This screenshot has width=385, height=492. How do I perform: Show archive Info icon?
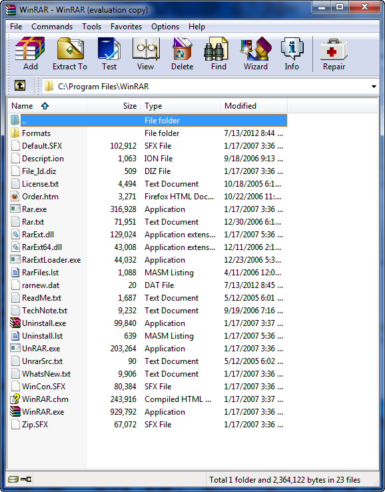tap(292, 53)
